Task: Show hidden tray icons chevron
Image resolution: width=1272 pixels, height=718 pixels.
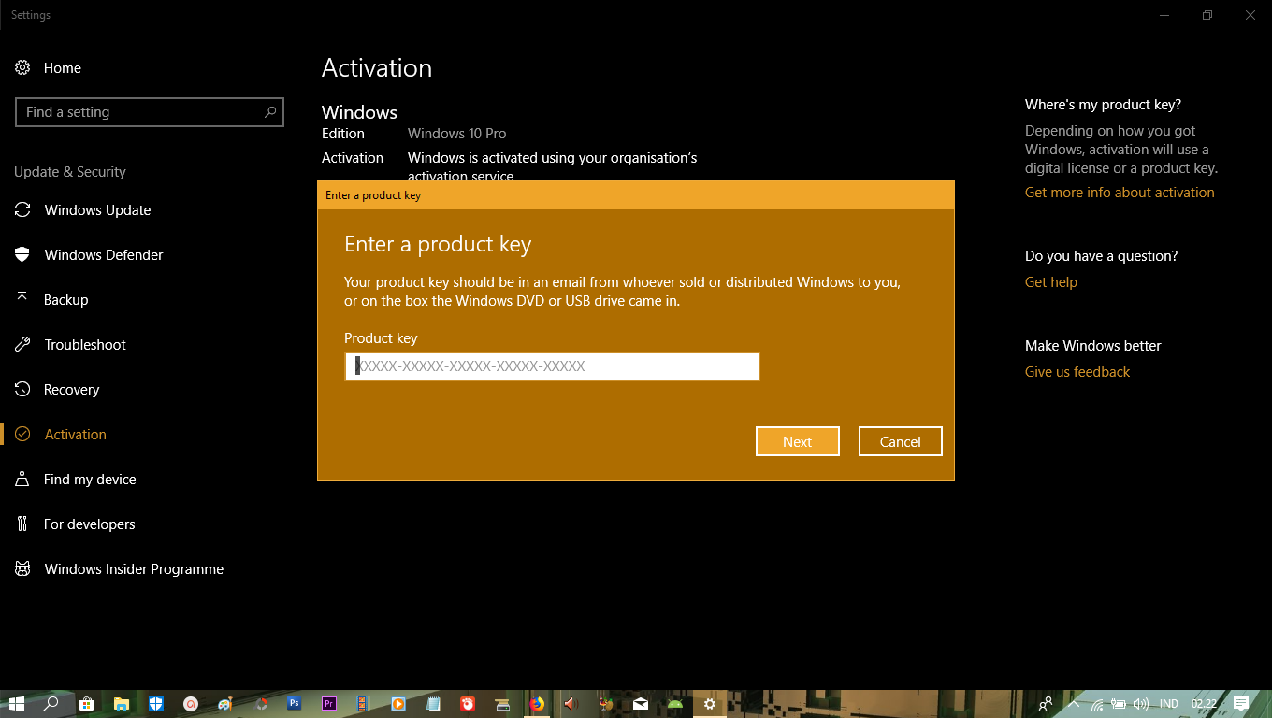Action: [x=1074, y=704]
